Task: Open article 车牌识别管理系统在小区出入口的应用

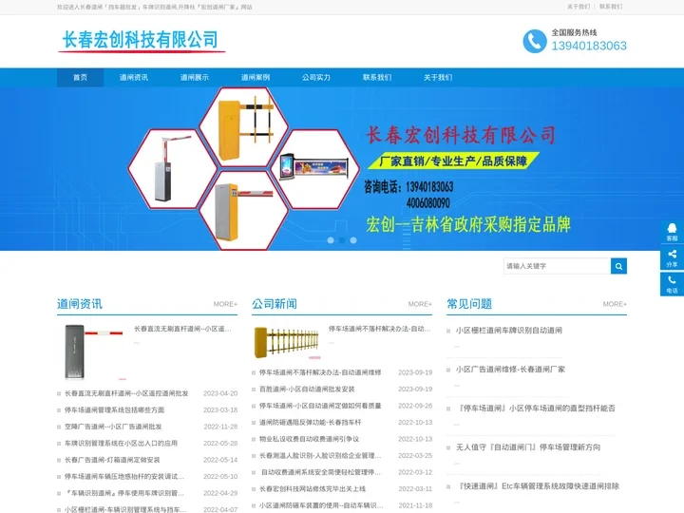Action: (x=122, y=444)
